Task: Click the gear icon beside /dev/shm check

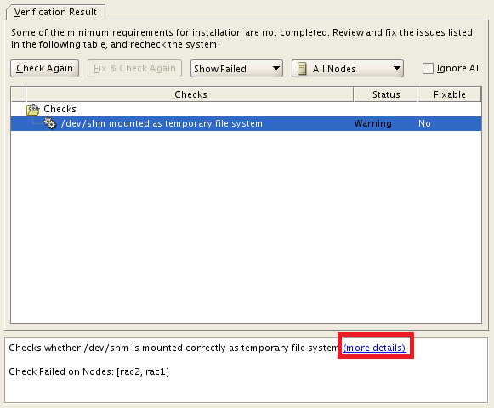Action: tap(50, 123)
